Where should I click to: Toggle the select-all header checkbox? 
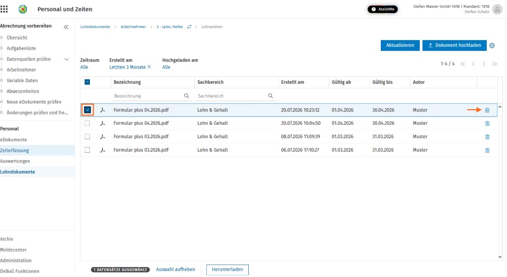(x=87, y=82)
